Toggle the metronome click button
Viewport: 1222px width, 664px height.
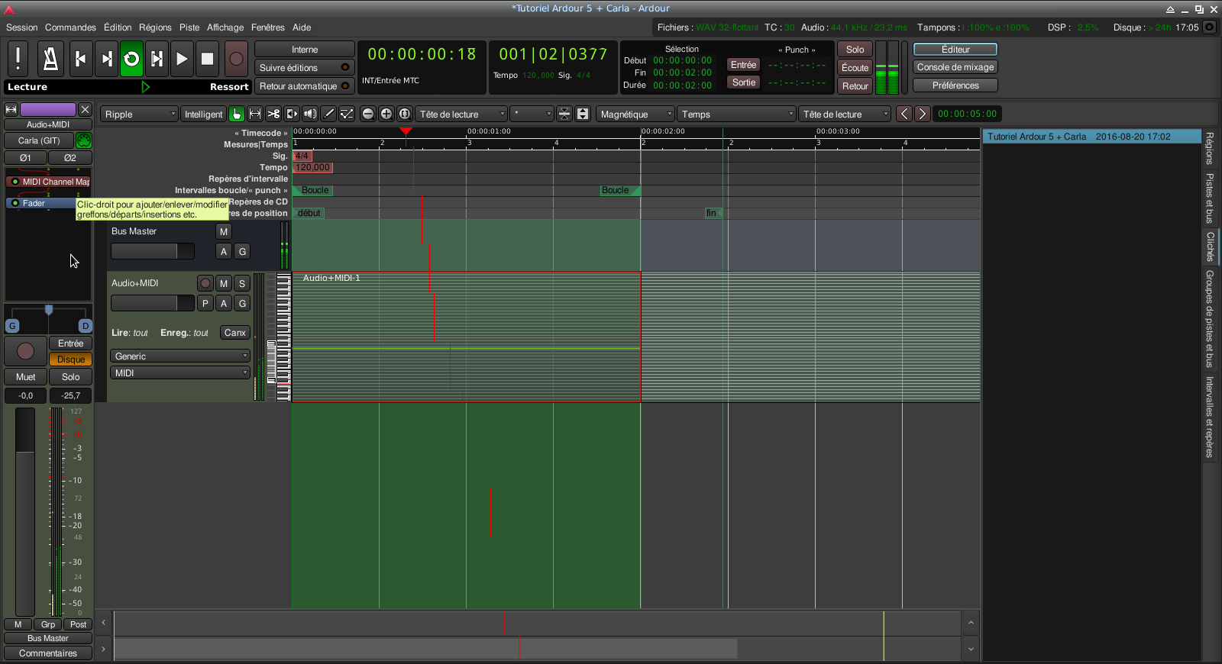point(50,59)
